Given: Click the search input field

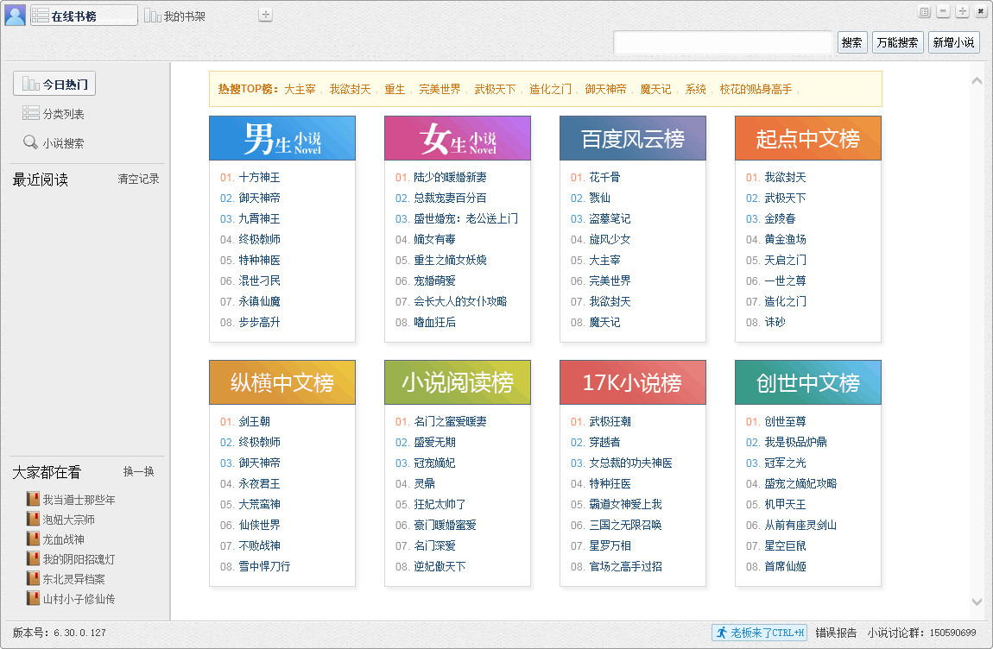Looking at the screenshot, I should 723,42.
